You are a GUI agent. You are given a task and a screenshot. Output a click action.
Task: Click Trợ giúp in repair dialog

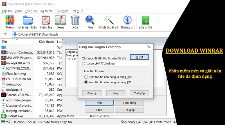139,93
